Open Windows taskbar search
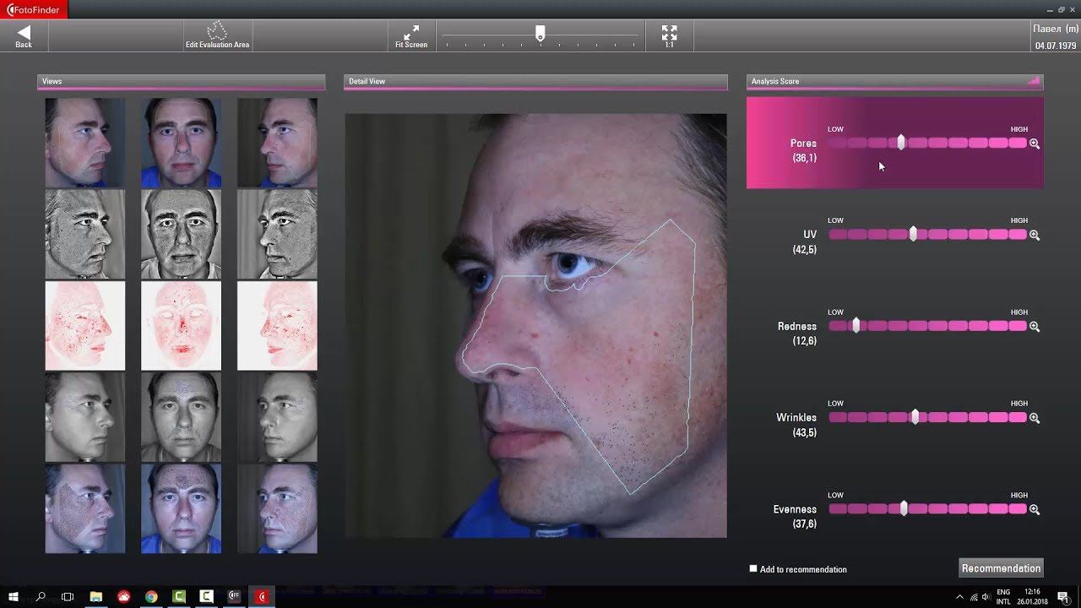The height and width of the screenshot is (608, 1081). (41, 597)
